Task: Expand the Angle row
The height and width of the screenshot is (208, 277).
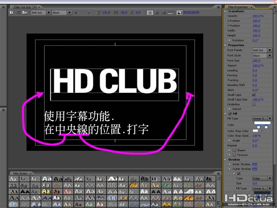Action: [229, 140]
